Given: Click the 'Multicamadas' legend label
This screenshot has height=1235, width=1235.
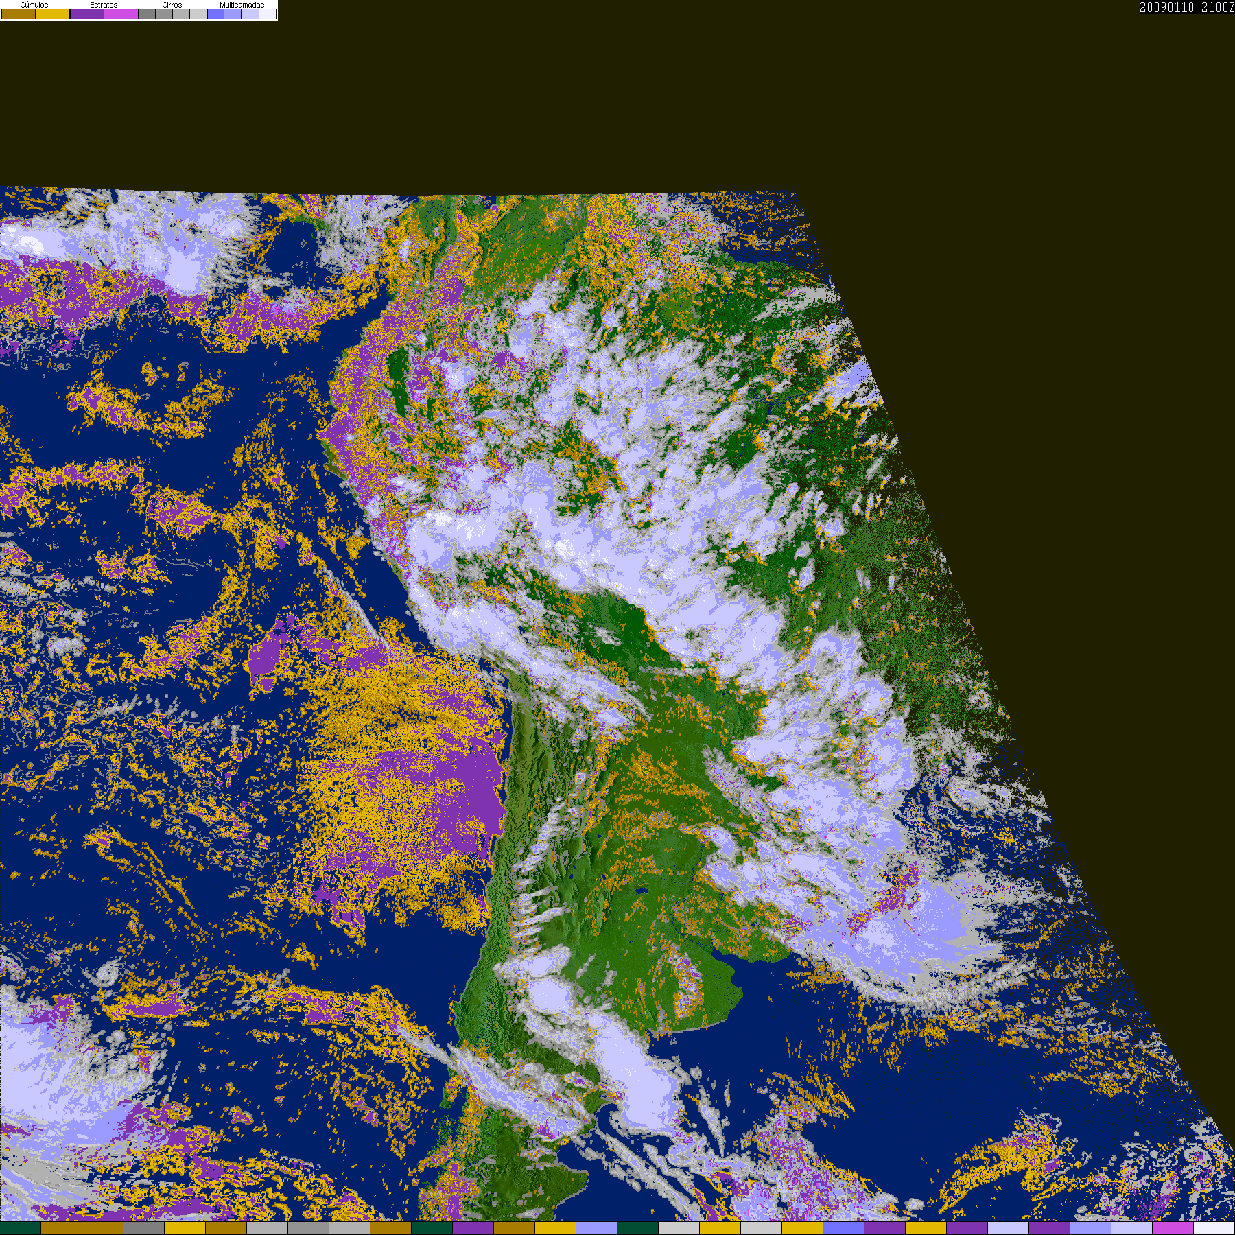Looking at the screenshot, I should [242, 5].
